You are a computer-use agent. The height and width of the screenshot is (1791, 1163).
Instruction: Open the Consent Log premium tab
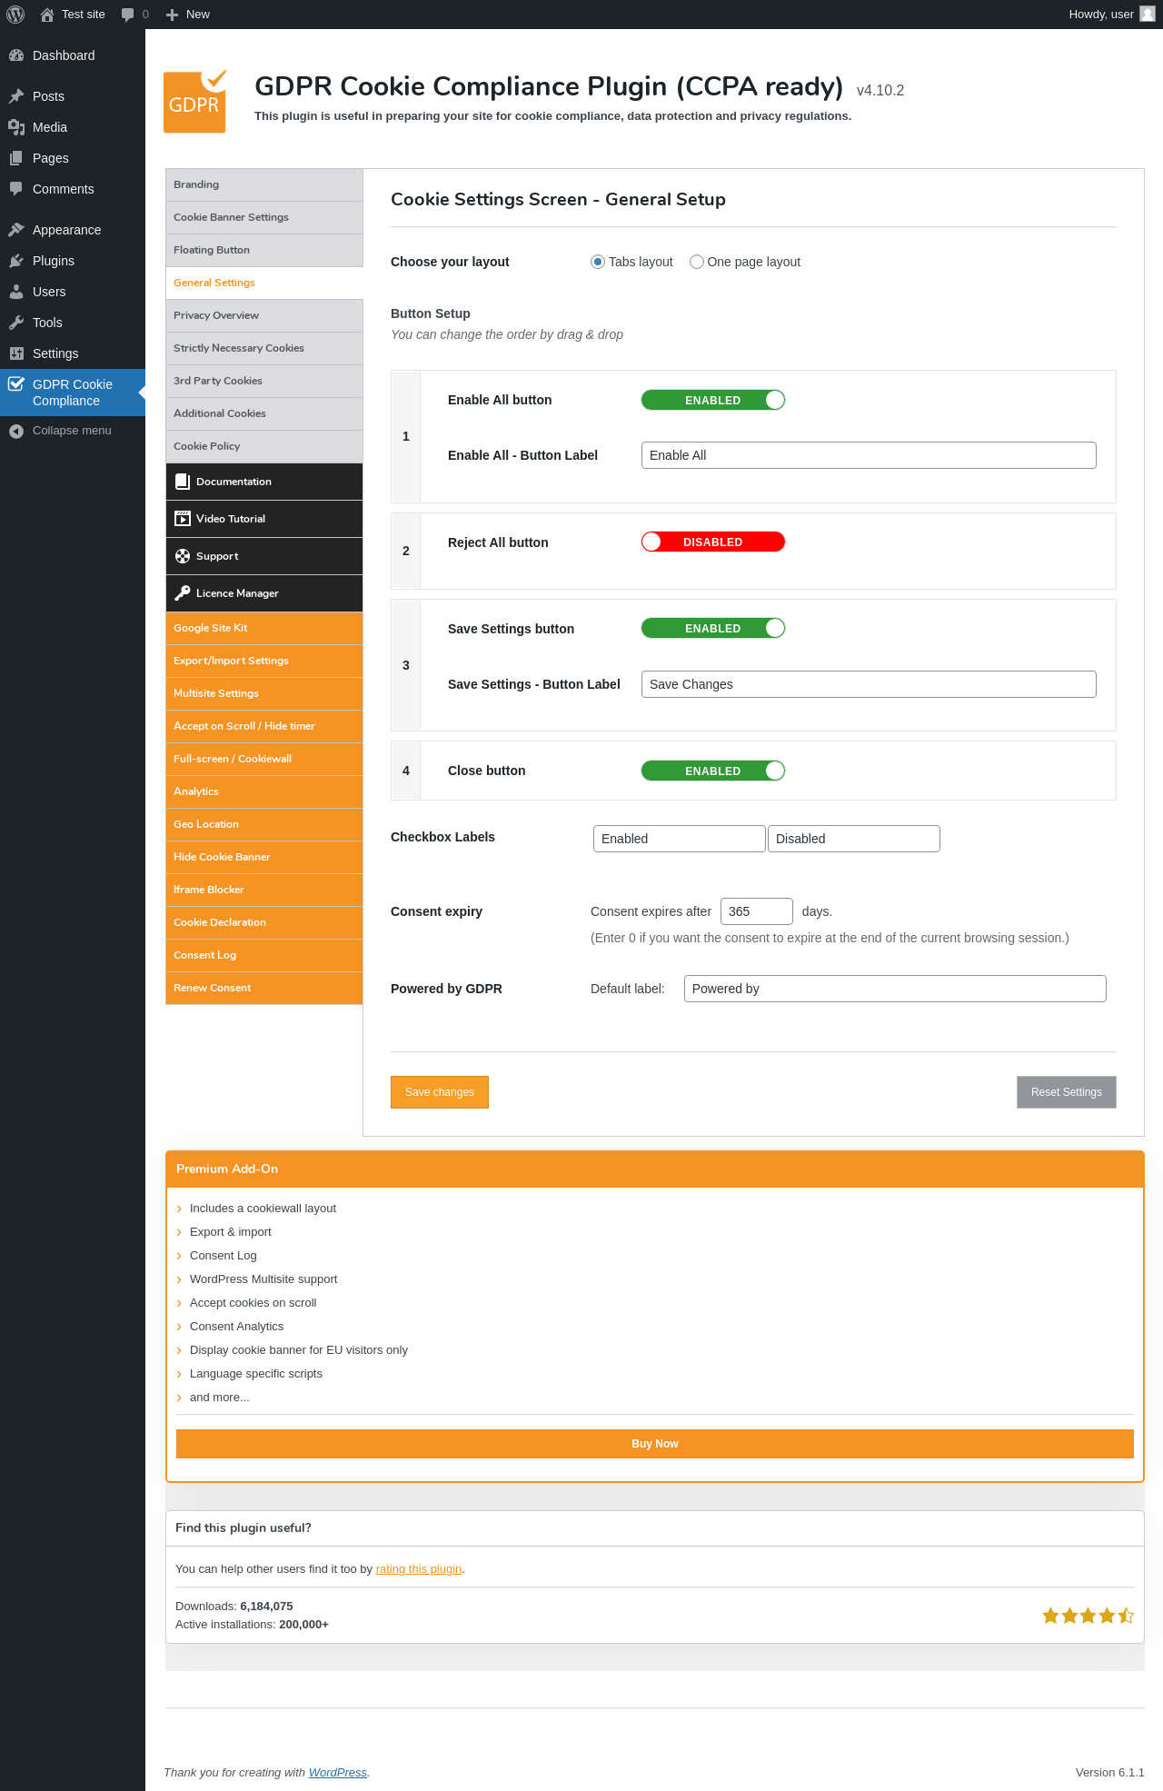(x=264, y=955)
